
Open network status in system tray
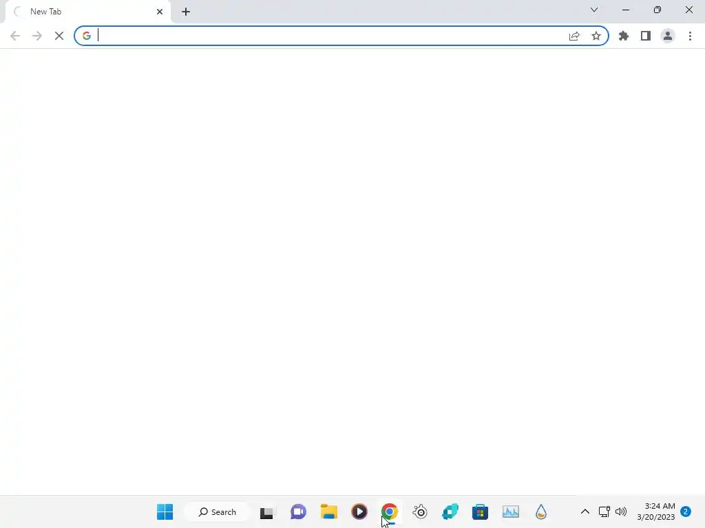coord(604,511)
